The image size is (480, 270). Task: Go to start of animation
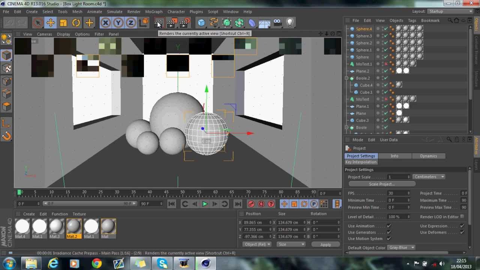171,204
